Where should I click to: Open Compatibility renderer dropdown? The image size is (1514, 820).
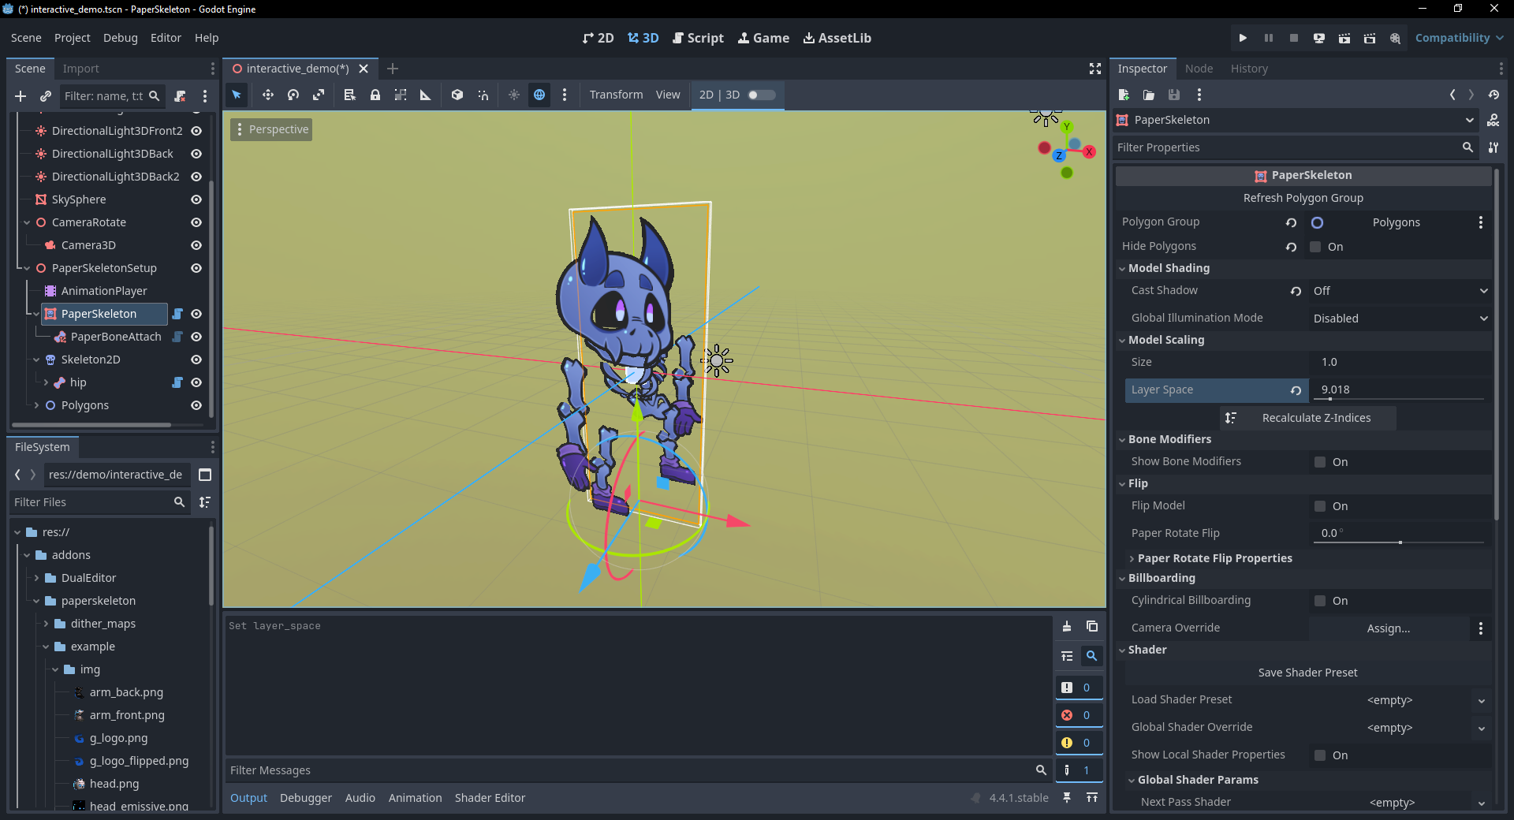point(1459,38)
